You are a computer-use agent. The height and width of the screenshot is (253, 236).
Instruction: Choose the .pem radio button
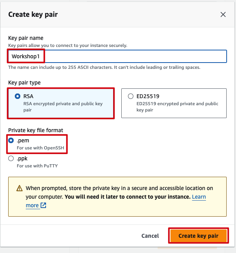click(11, 140)
